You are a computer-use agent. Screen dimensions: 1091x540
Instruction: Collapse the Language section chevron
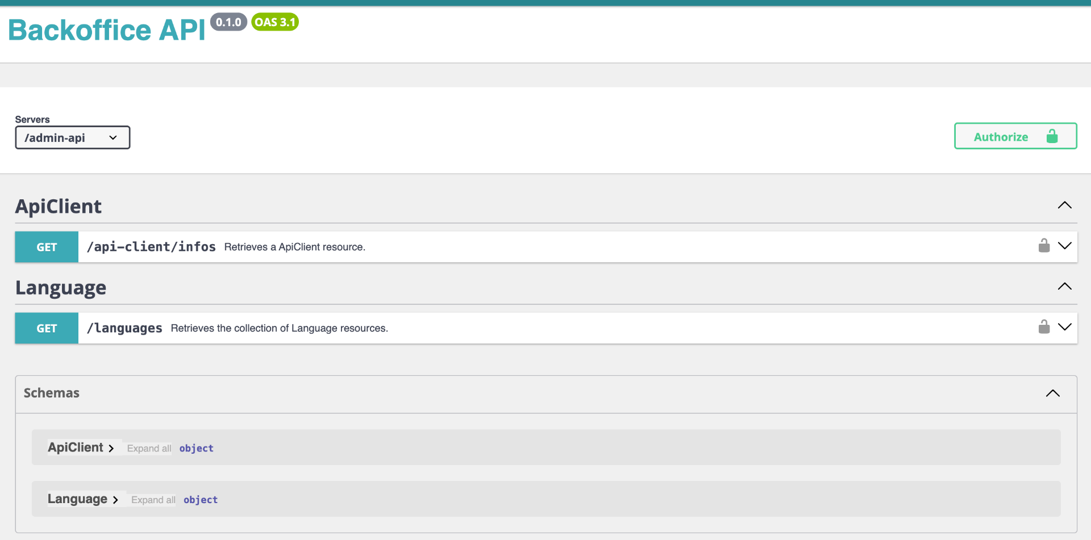tap(1064, 287)
